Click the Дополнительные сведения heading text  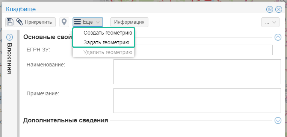(65, 120)
